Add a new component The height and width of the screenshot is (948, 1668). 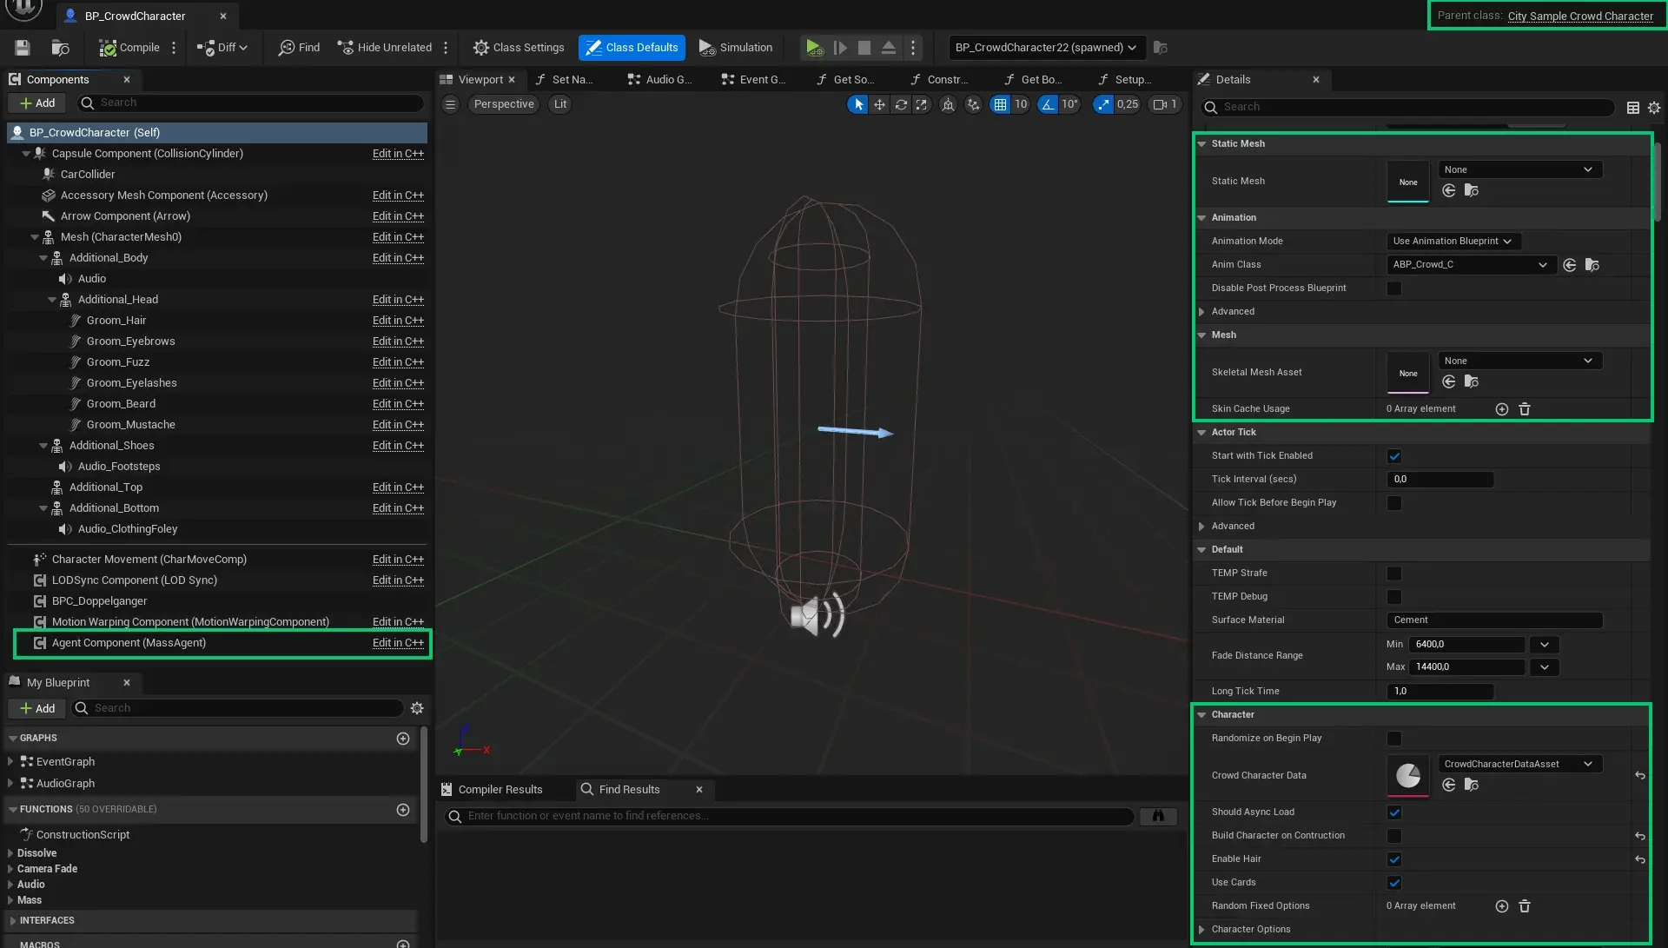[36, 103]
